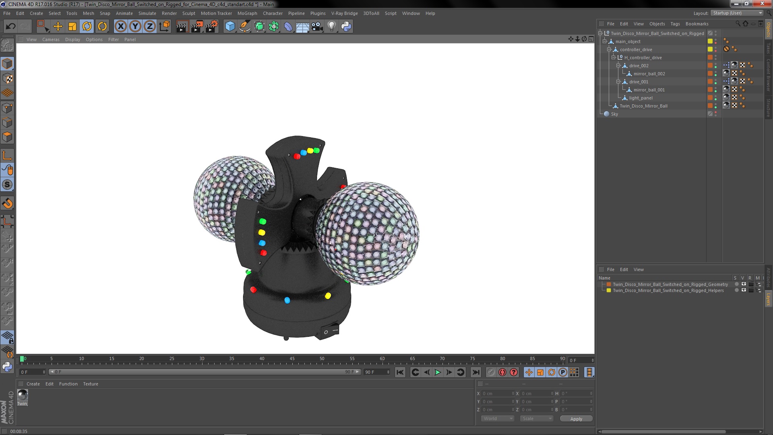Go to end of timeline

[475, 373]
